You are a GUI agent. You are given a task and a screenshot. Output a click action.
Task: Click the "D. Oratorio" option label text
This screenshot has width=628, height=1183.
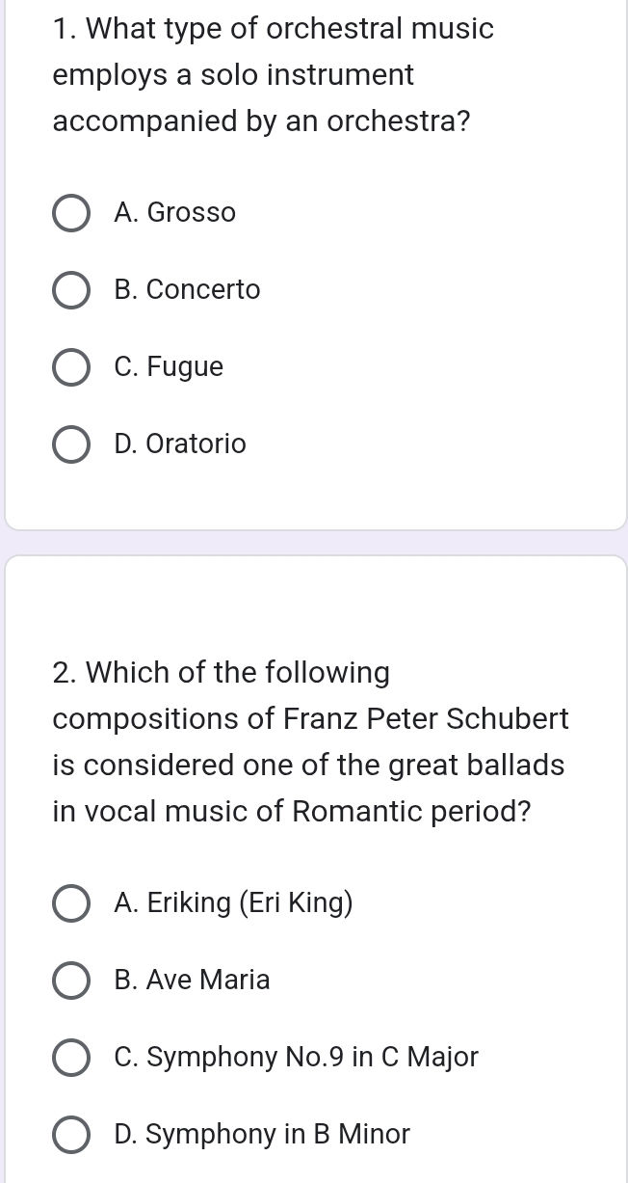click(x=180, y=444)
